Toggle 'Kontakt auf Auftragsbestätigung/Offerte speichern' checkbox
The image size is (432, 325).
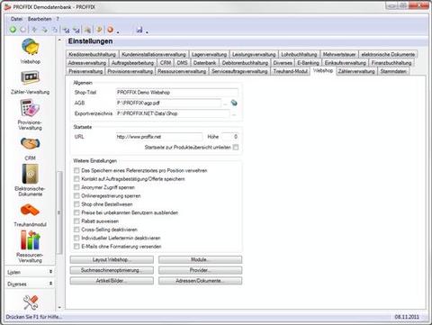click(76, 179)
